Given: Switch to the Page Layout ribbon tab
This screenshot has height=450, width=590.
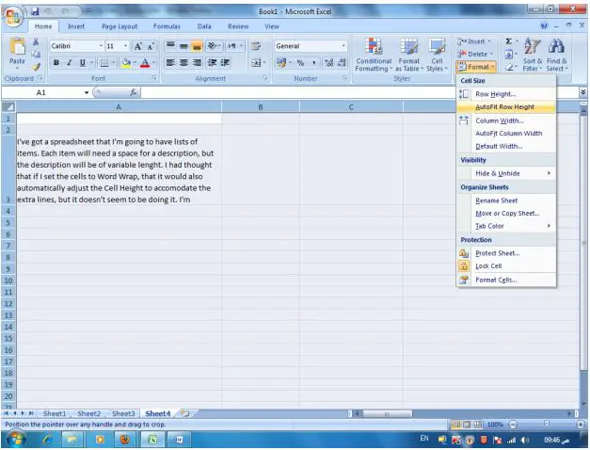Looking at the screenshot, I should coord(119,26).
